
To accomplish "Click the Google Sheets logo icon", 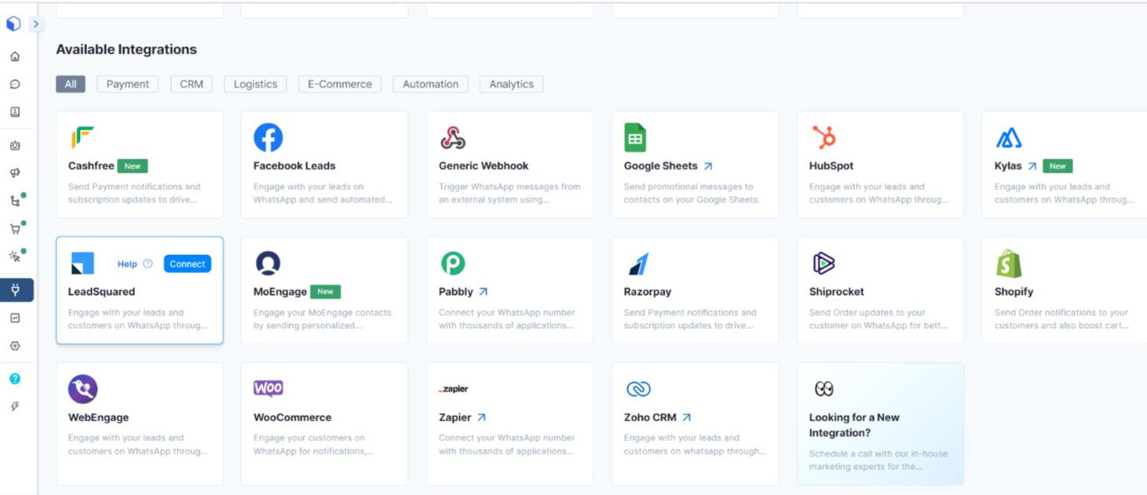I will click(x=635, y=138).
